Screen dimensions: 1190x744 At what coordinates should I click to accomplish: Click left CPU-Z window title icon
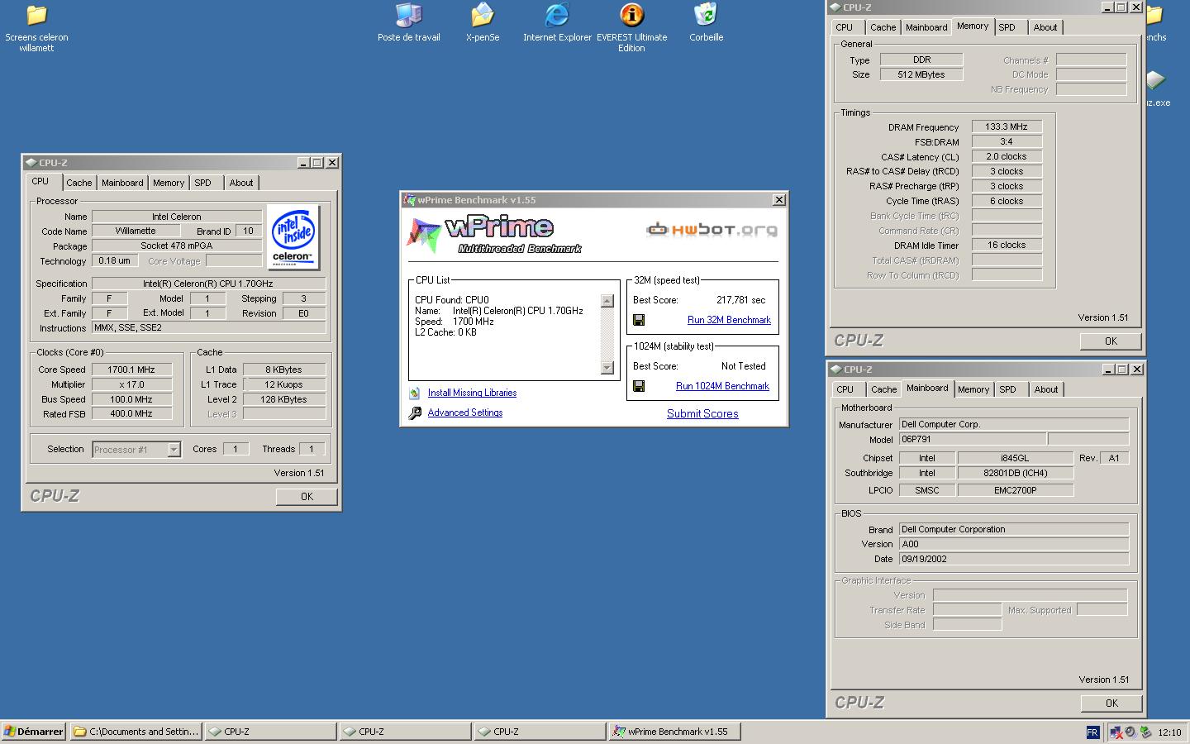(x=31, y=163)
